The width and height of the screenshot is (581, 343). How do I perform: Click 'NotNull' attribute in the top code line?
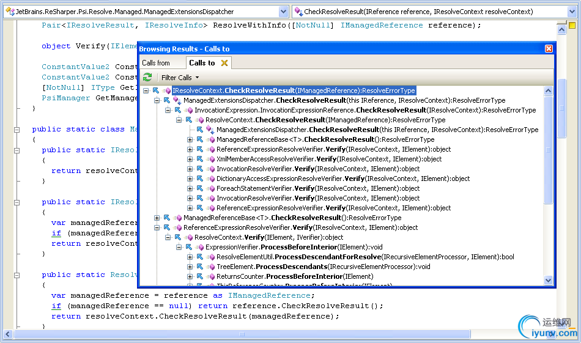[x=313, y=25]
